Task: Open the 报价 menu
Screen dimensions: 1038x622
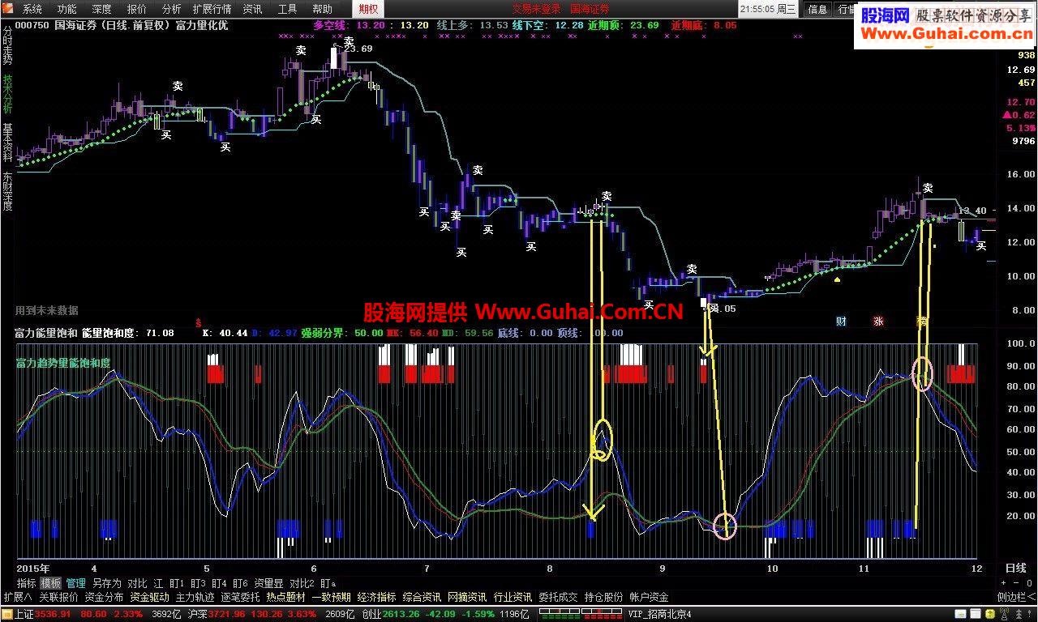Action: pyautogui.click(x=137, y=9)
